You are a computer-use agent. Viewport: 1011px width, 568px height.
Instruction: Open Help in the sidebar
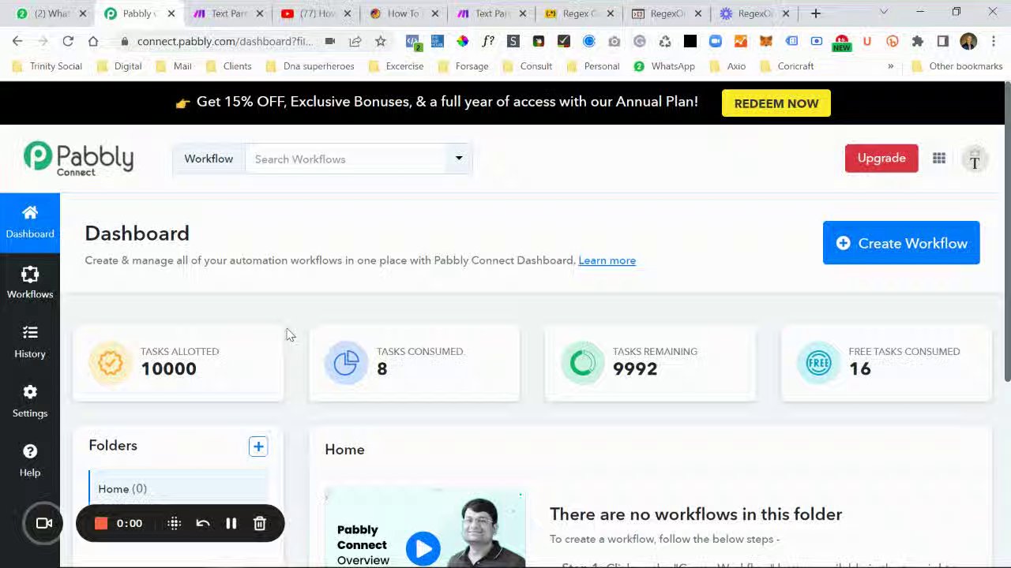pyautogui.click(x=30, y=461)
